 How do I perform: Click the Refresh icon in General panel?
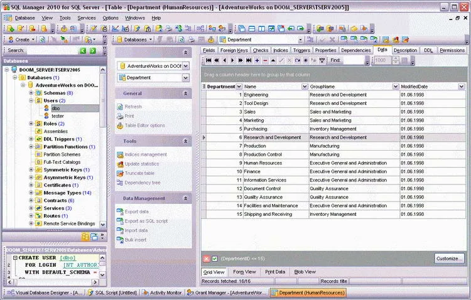click(x=120, y=107)
